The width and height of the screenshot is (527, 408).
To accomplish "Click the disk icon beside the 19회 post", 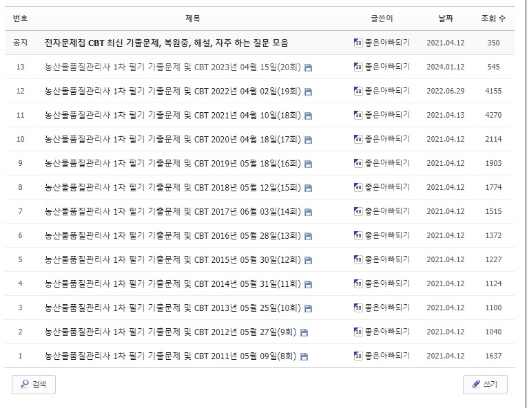I will [308, 92].
